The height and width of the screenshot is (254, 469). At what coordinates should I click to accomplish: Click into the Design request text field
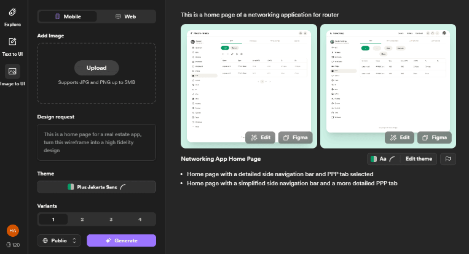point(97,142)
